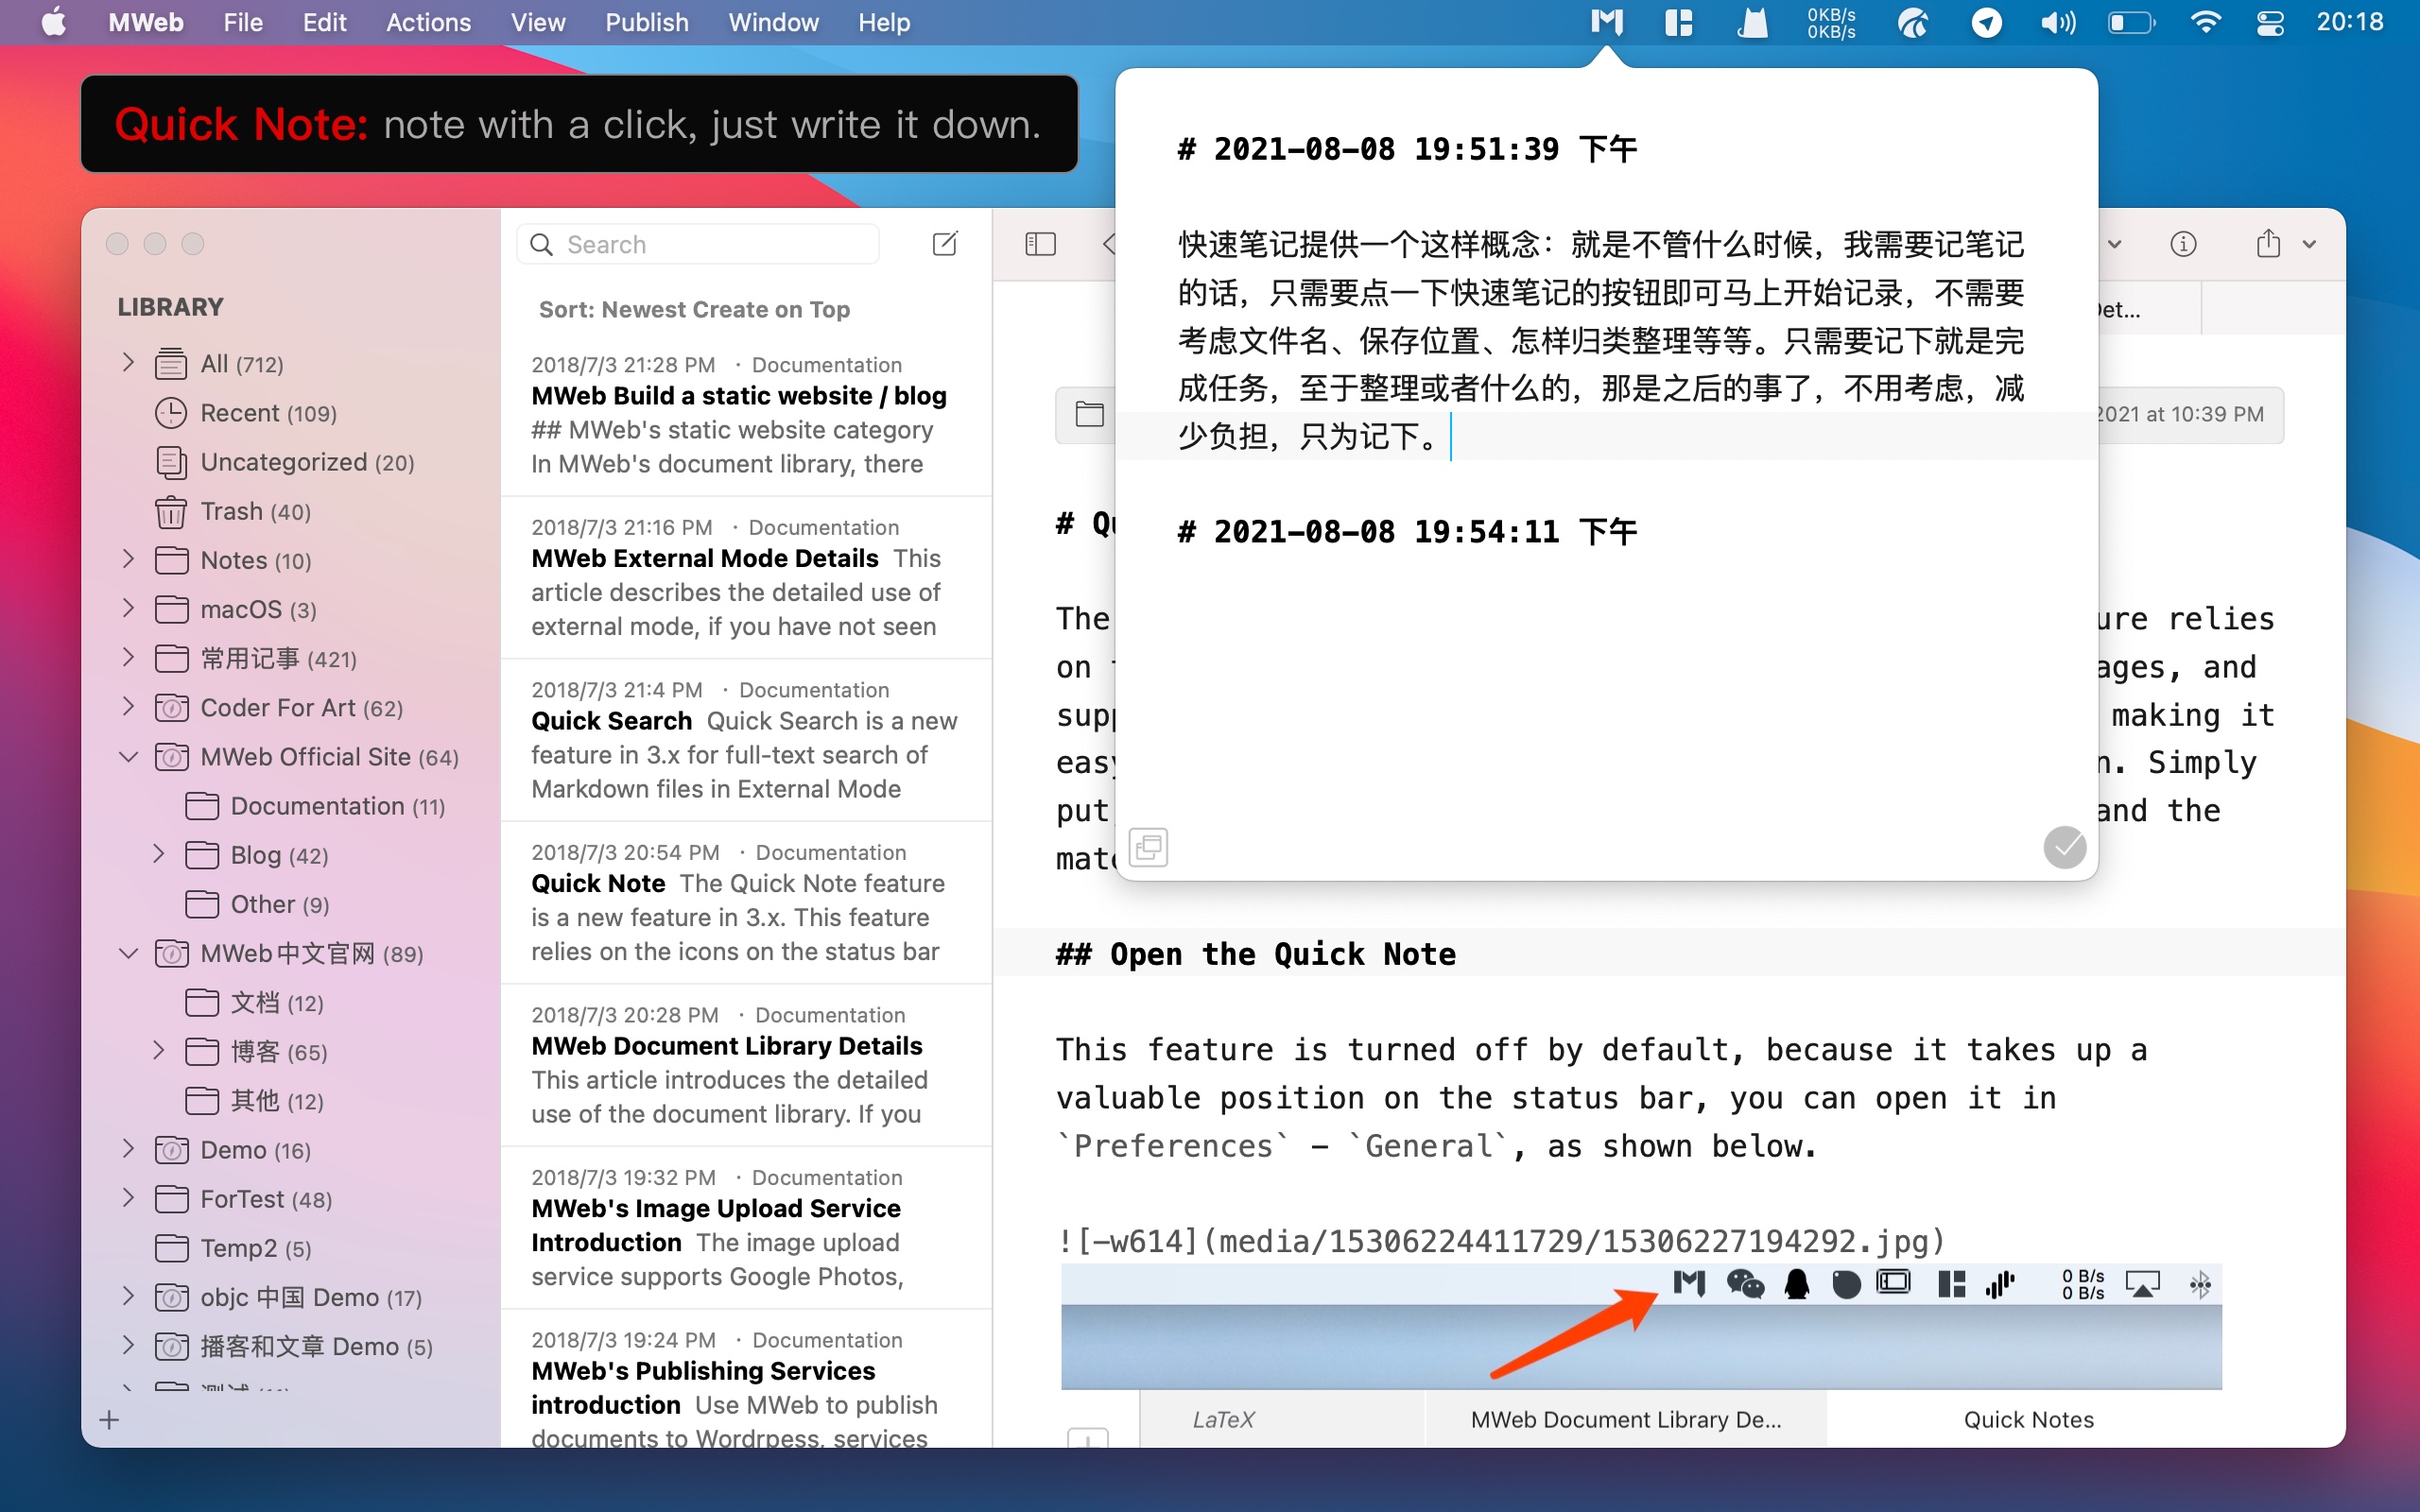Viewport: 2420px width, 1512px height.
Task: Switch to the Quick Notes tab
Action: click(2027, 1419)
